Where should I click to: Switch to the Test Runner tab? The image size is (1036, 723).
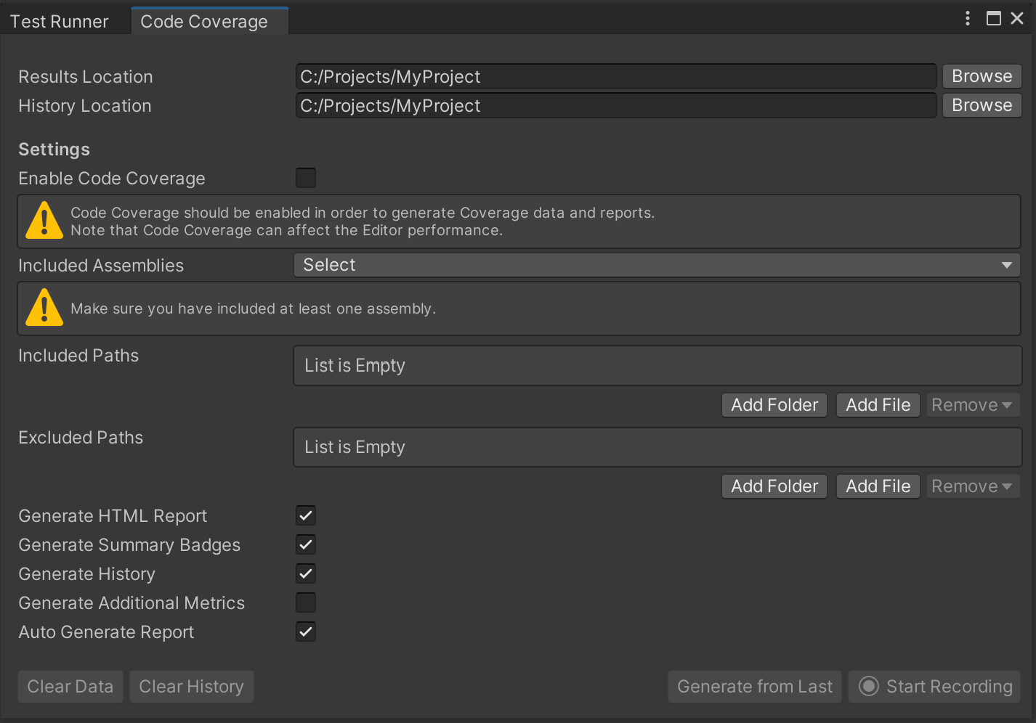58,21
